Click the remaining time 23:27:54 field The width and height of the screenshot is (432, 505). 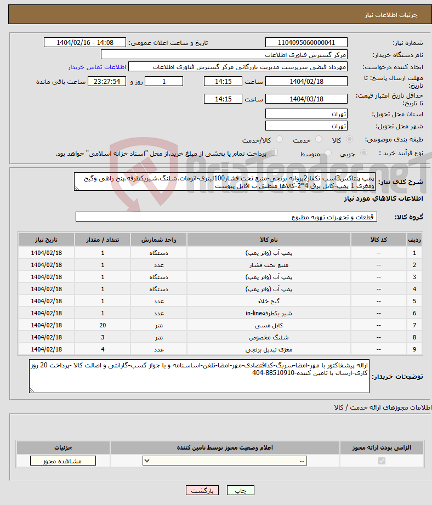[x=107, y=82]
